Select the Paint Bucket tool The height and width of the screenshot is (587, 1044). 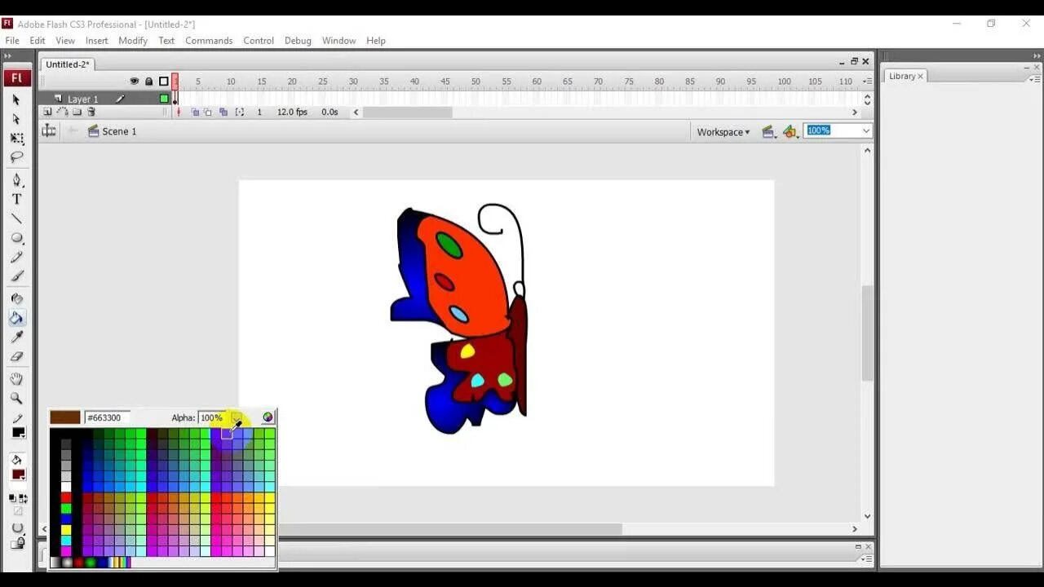click(16, 318)
